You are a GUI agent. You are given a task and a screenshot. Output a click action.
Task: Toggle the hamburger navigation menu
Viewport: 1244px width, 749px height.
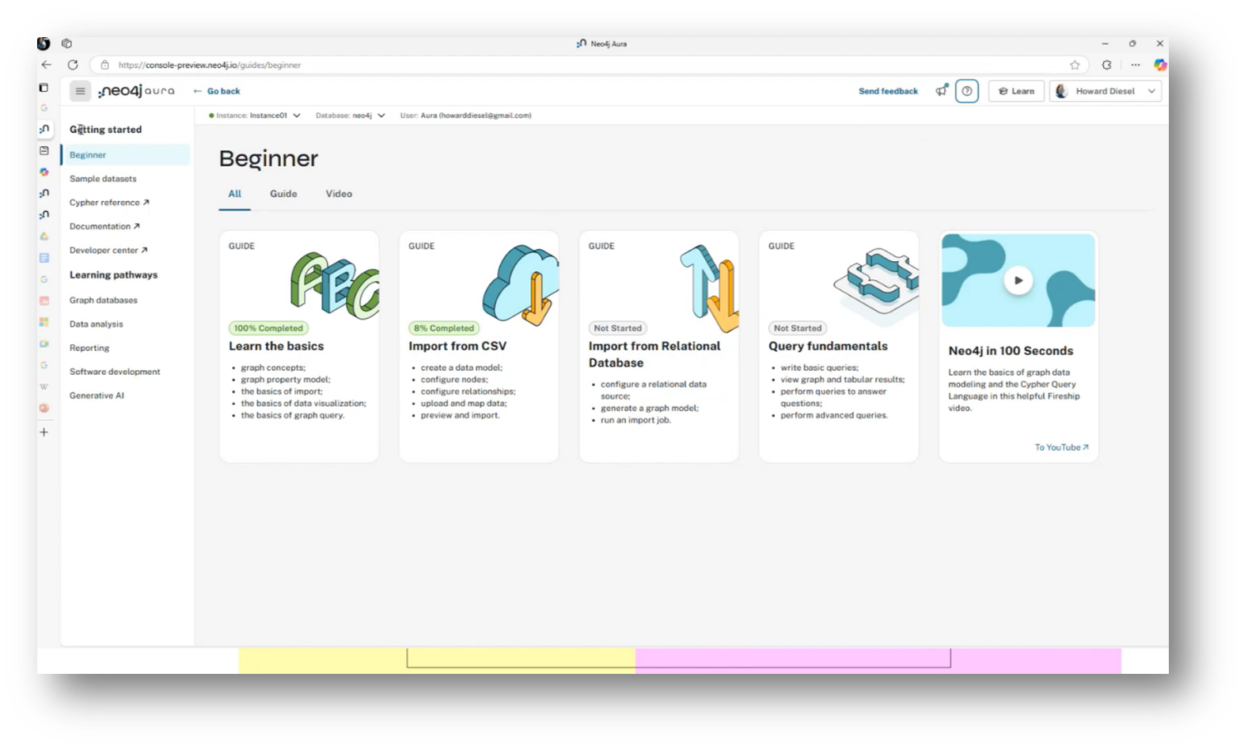(80, 91)
